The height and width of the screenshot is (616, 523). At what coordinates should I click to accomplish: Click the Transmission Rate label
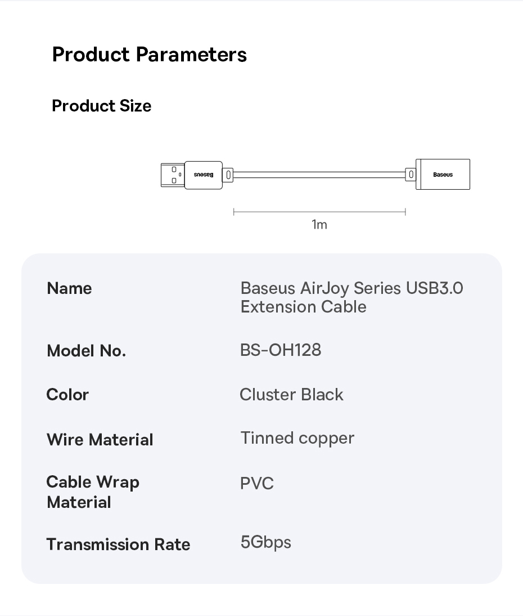pyautogui.click(x=118, y=544)
